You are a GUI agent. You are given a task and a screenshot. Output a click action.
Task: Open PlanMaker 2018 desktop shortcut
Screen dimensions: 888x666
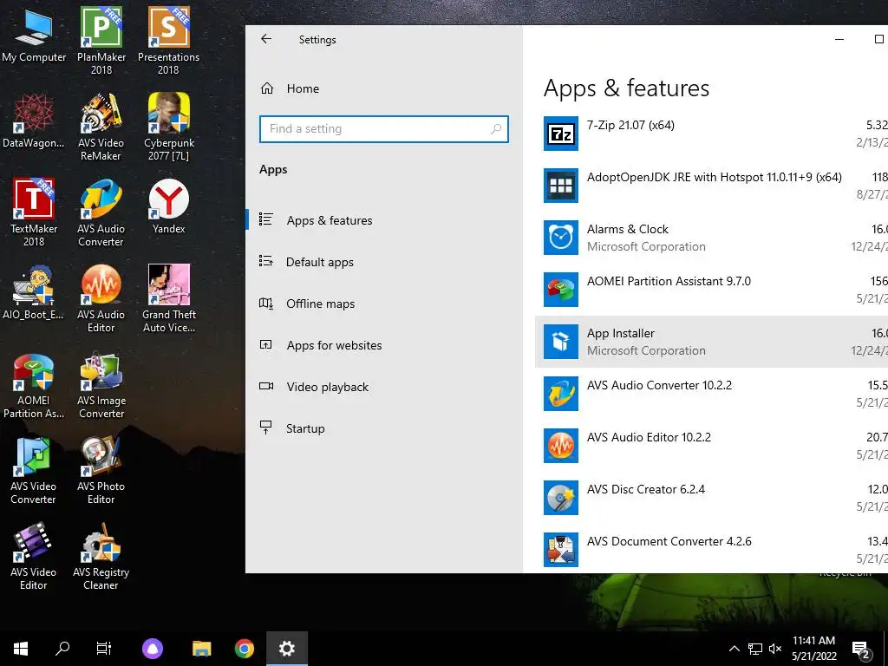(101, 41)
